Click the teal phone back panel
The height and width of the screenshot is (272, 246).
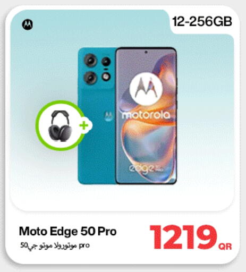pos(97,116)
